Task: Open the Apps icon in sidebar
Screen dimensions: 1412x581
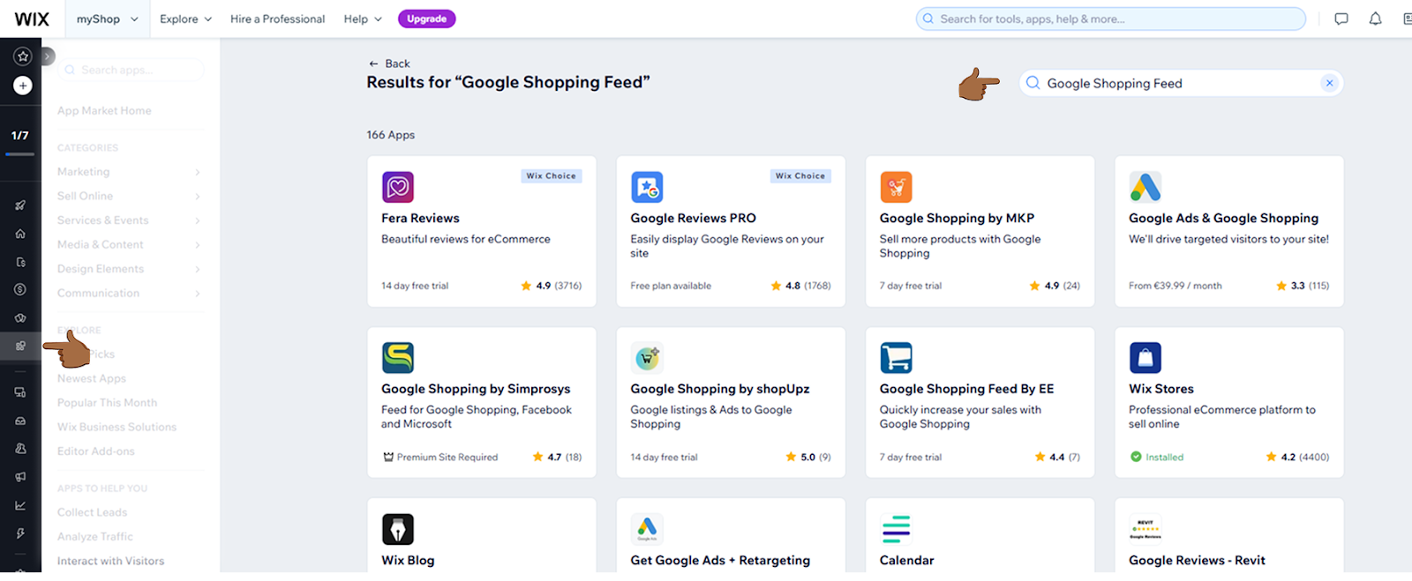Action: pos(20,346)
